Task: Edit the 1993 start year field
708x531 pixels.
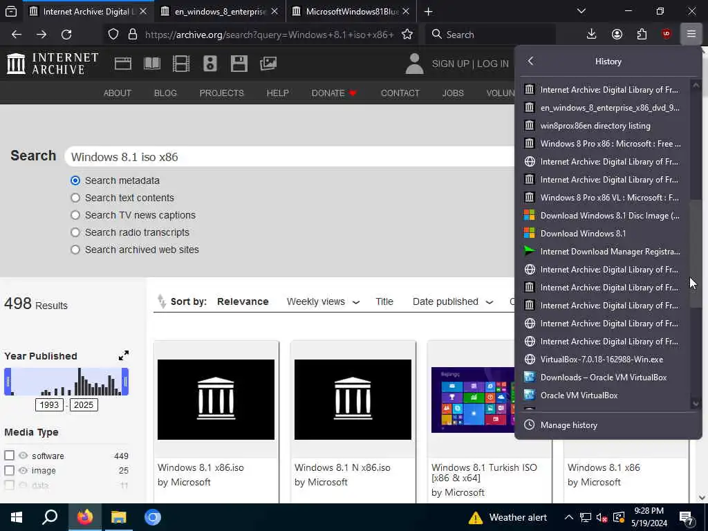Action: coord(49,405)
